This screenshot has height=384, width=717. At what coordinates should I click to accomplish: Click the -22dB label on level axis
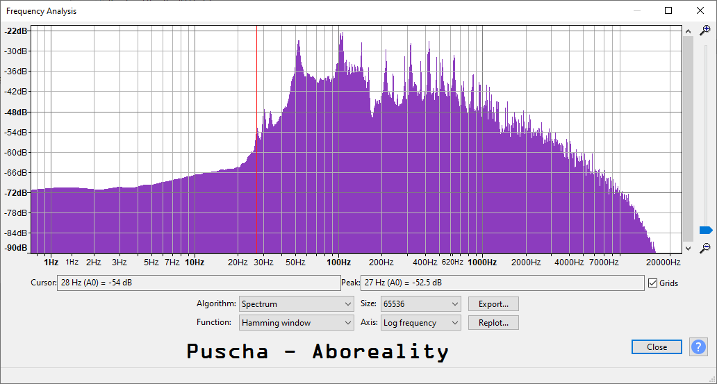pos(15,31)
